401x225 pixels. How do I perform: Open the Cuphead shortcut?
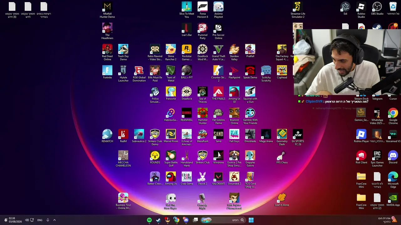(x=282, y=72)
